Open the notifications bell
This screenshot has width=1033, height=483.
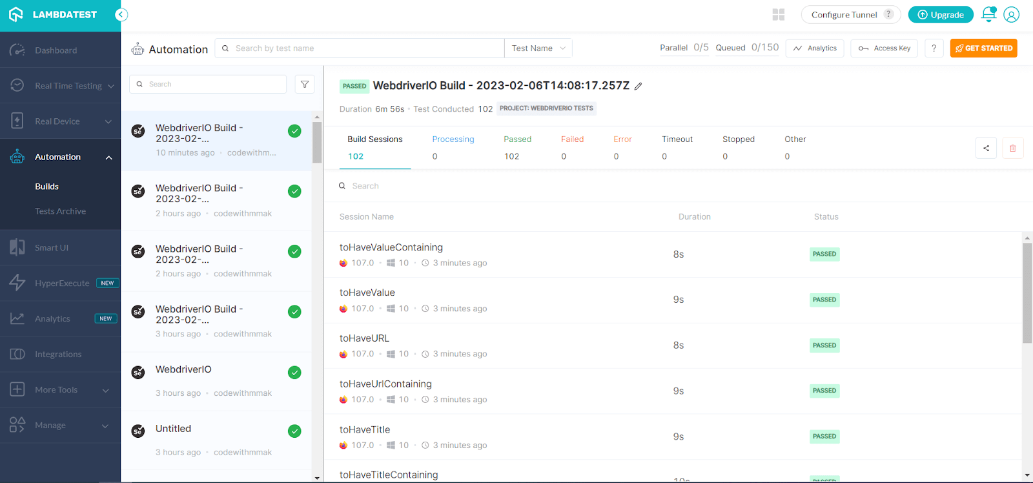click(x=988, y=14)
